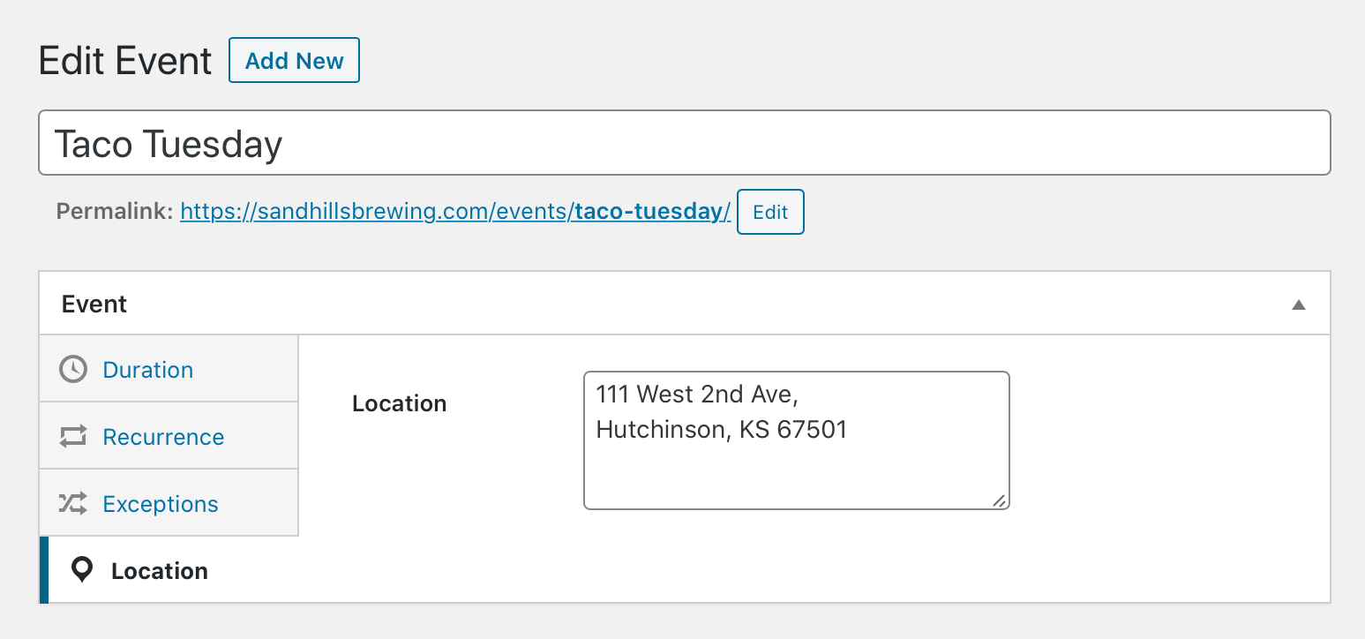1365x639 pixels.
Task: Click the shuffle icon next to Exceptions
Action: pos(73,503)
